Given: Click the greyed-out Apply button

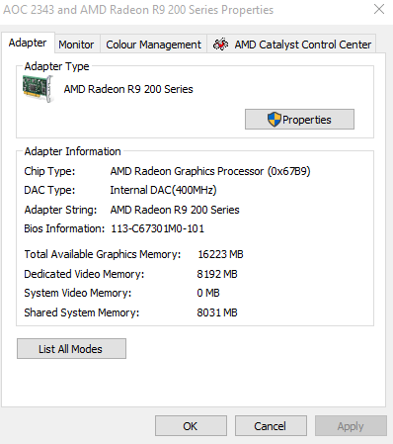Looking at the screenshot, I should click(x=351, y=426).
